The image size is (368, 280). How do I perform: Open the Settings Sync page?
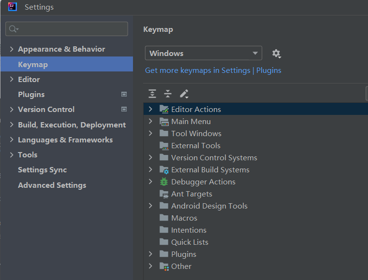point(42,170)
